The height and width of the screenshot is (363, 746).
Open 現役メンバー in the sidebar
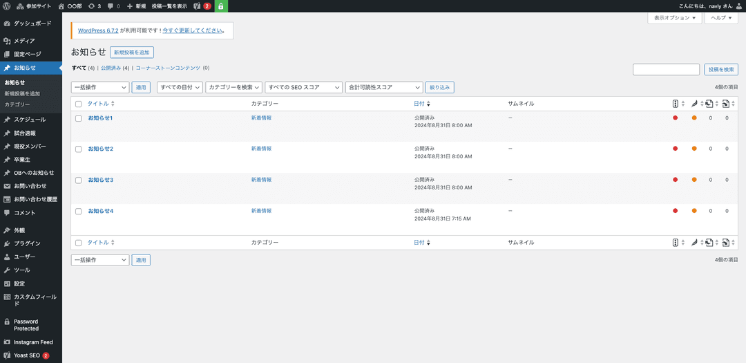coord(31,147)
